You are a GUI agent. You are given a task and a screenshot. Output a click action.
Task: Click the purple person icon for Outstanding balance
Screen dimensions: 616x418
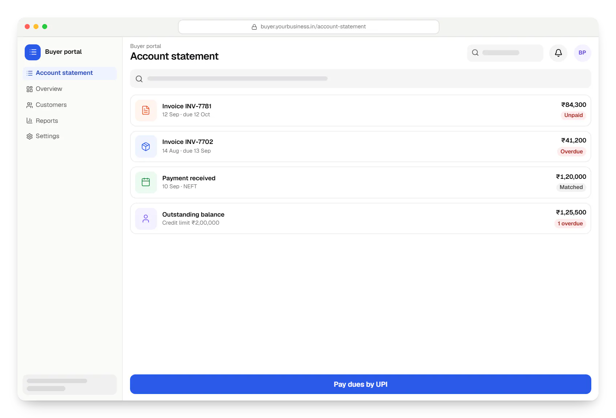[146, 218]
